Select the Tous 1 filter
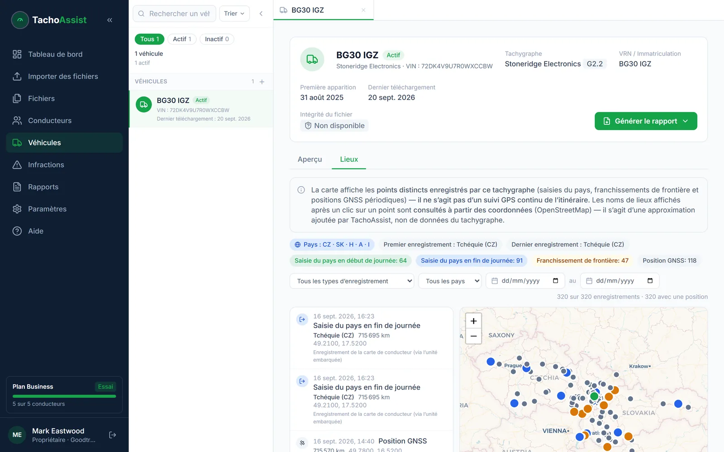Image resolution: width=724 pixels, height=452 pixels. (149, 39)
